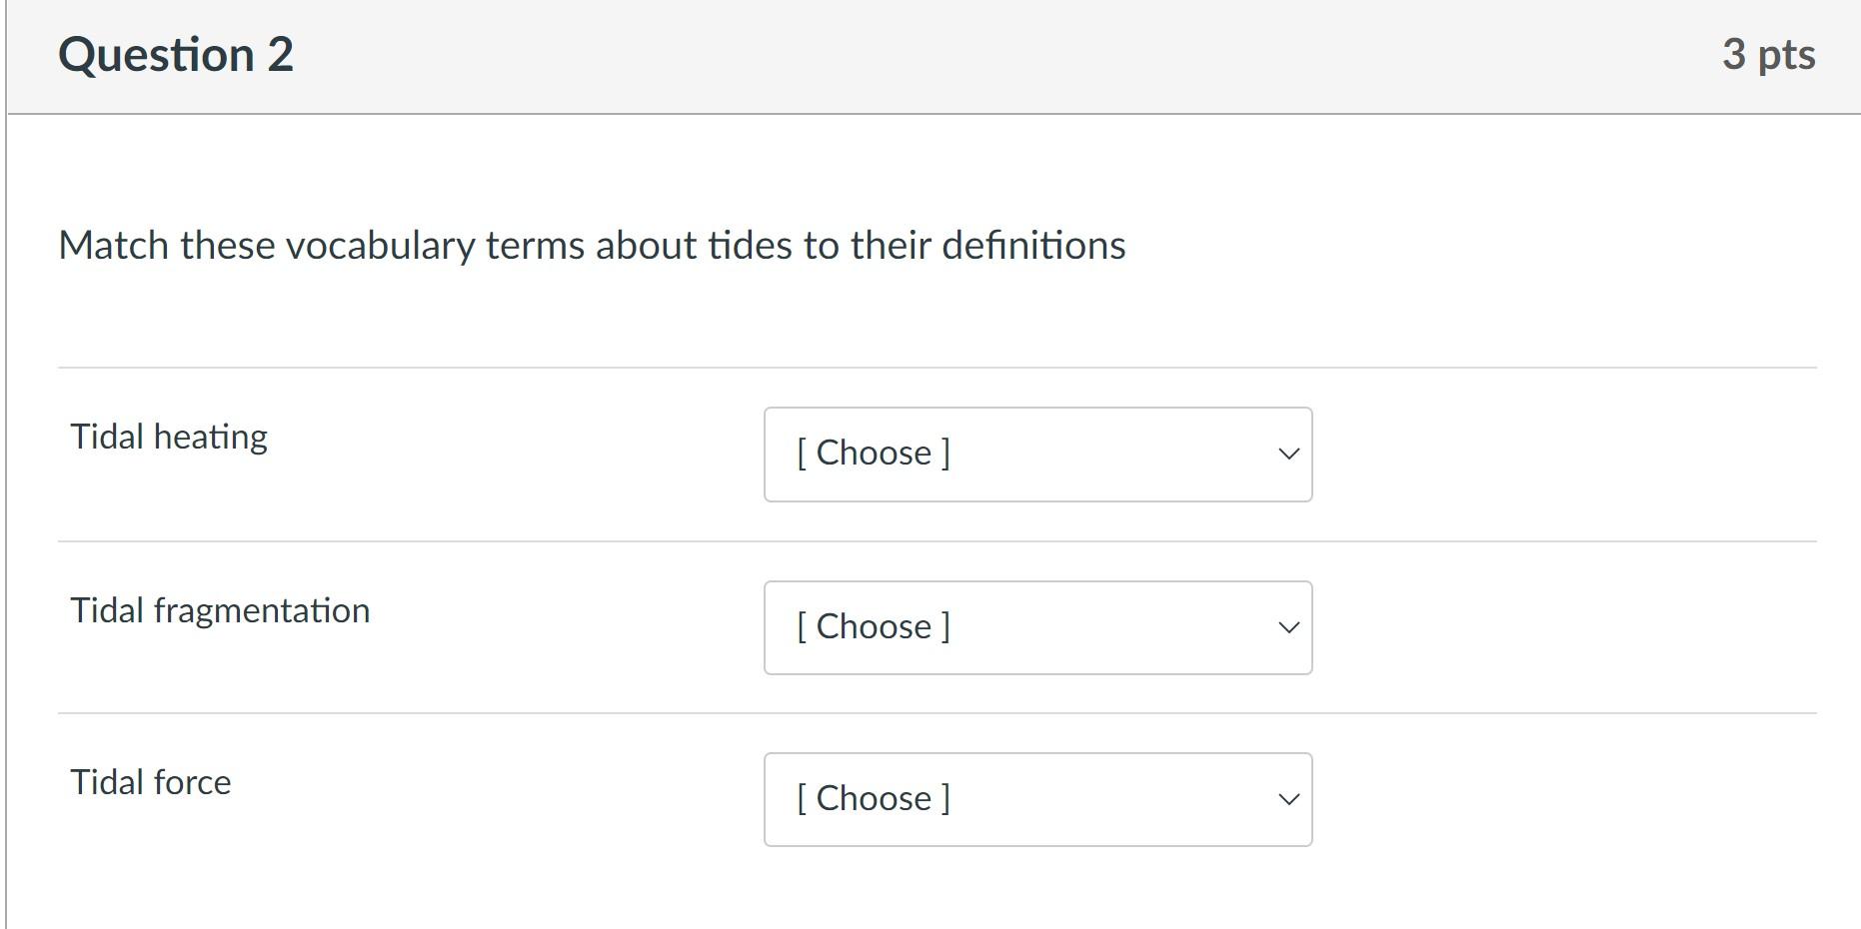1861x929 pixels.
Task: Open the Tidal heating answer dropdown
Action: (x=1037, y=454)
